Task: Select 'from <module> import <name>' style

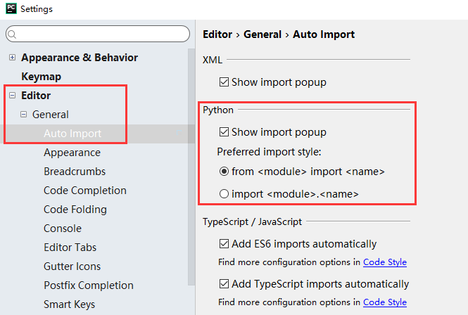Action: tap(224, 172)
